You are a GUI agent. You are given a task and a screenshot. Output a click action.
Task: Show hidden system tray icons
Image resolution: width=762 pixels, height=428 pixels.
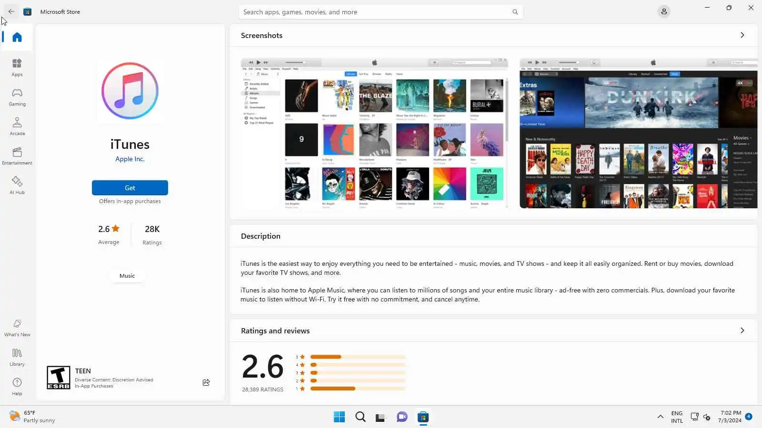[x=660, y=417]
